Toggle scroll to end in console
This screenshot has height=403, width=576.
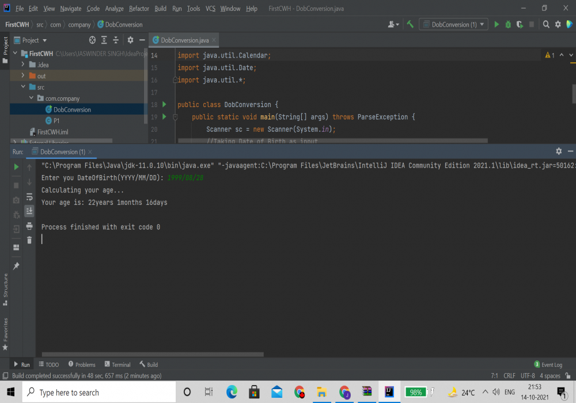[29, 211]
